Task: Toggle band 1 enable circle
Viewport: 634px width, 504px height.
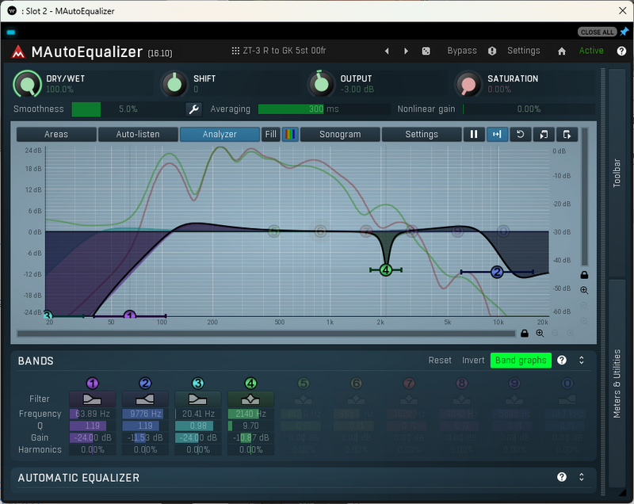Action: (x=93, y=384)
